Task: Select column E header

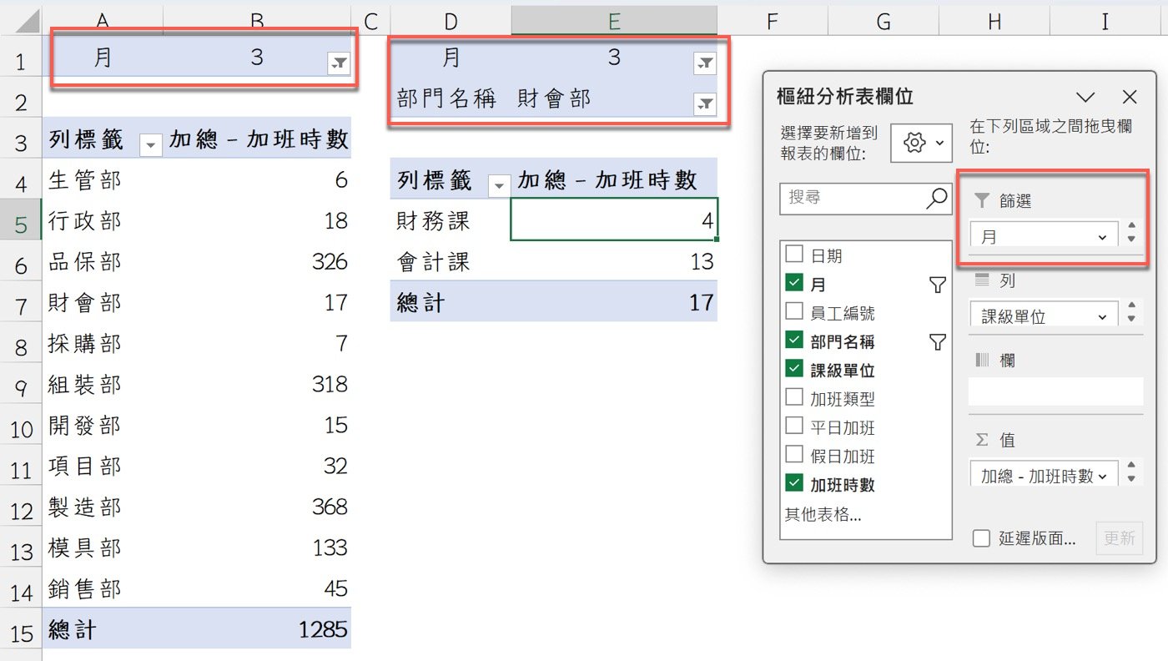Action: point(614,22)
